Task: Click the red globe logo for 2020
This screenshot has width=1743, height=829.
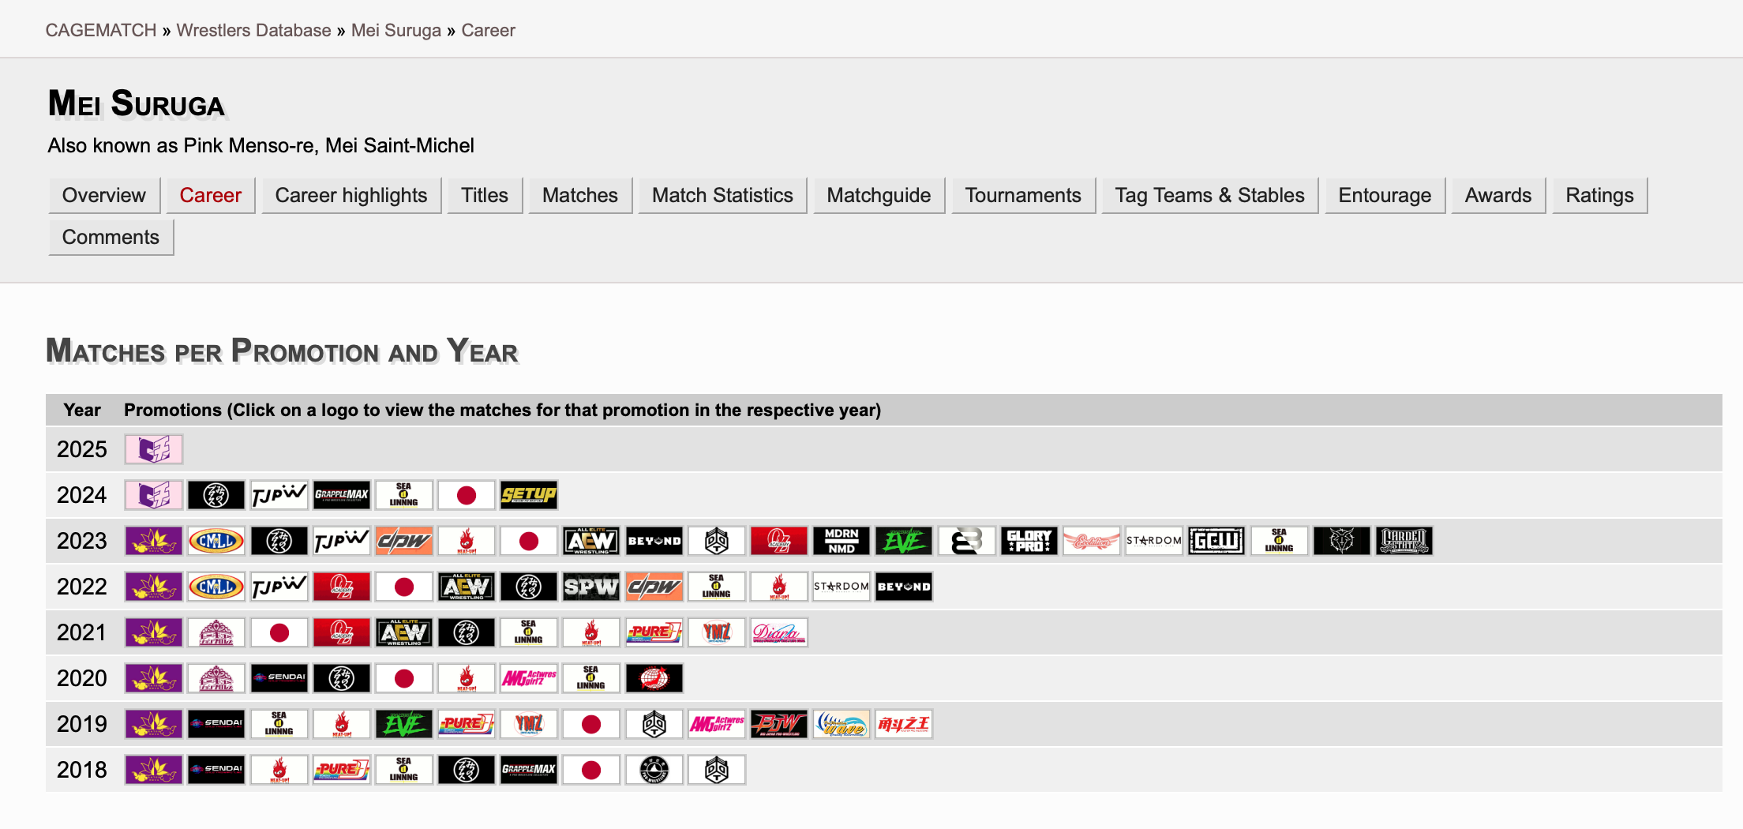Action: pos(654,678)
